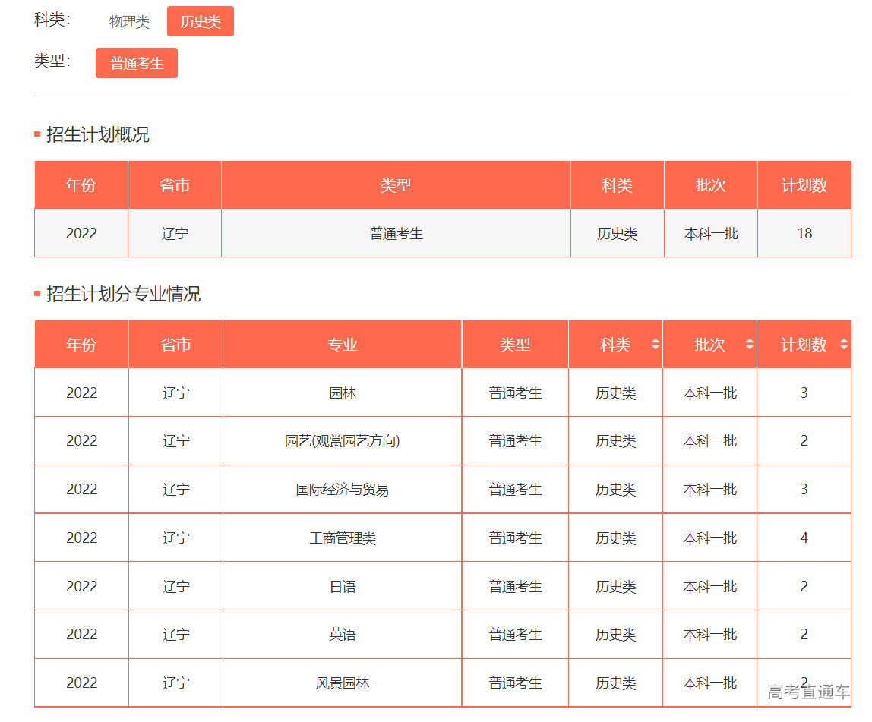Click the 专业 column header
The image size is (872, 722).
tap(342, 345)
